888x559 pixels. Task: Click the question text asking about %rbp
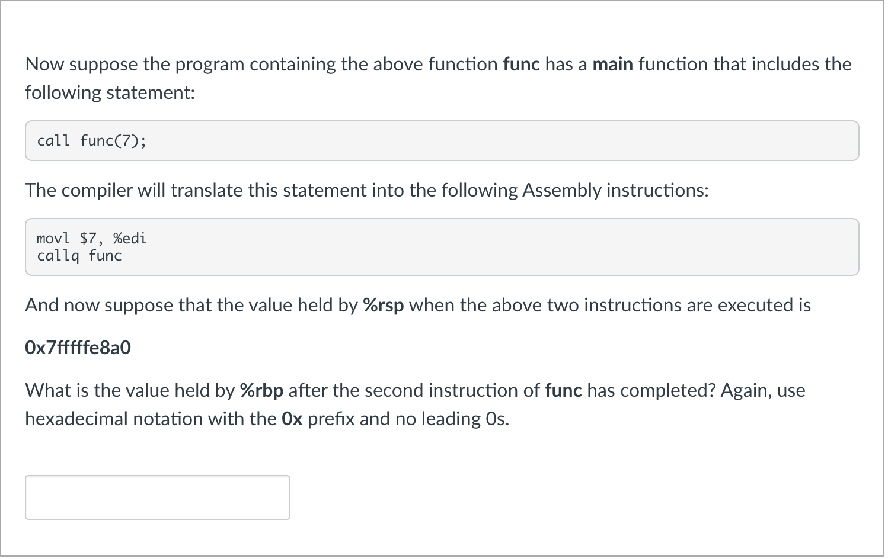click(415, 390)
